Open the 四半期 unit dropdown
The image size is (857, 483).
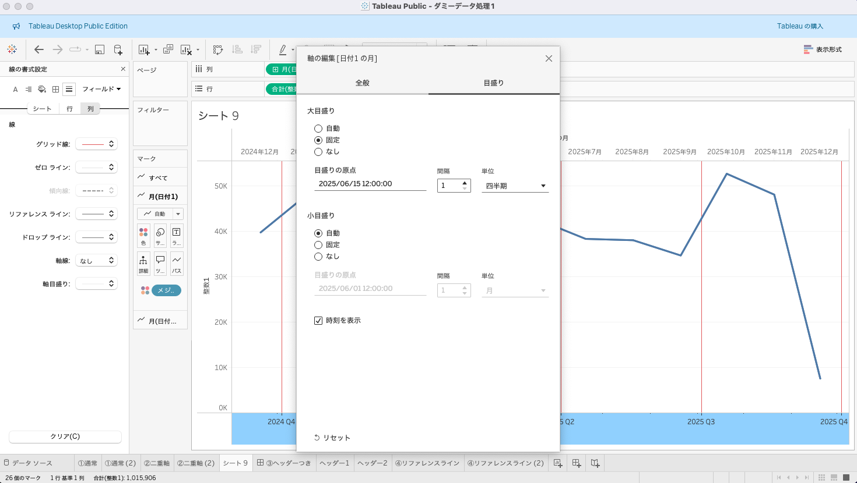pyautogui.click(x=515, y=186)
